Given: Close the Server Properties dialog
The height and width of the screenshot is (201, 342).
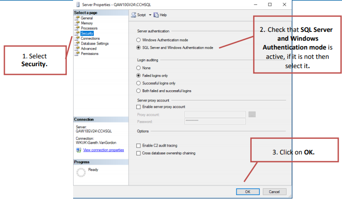Looking at the screenshot, I should coord(284,4).
